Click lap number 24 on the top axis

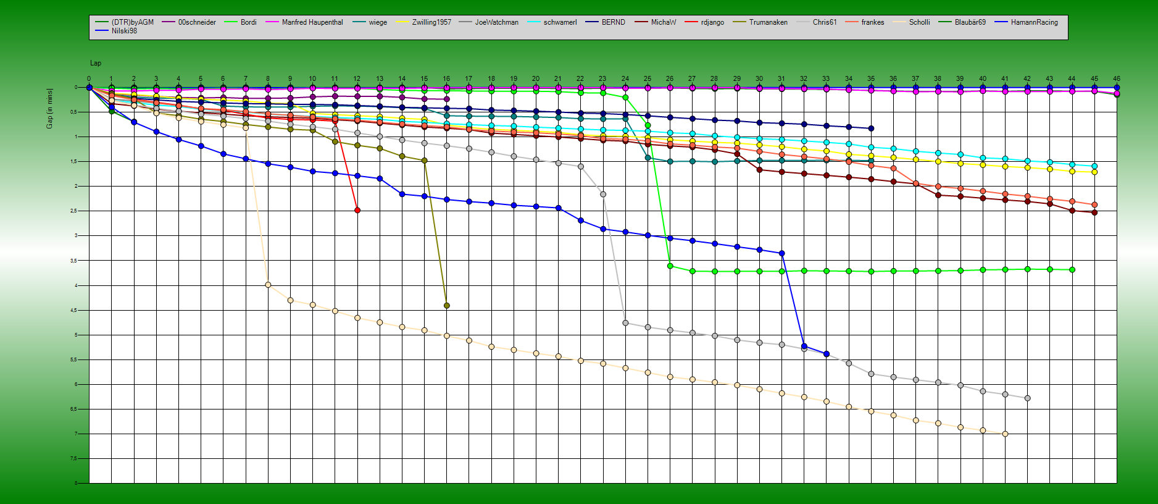625,79
